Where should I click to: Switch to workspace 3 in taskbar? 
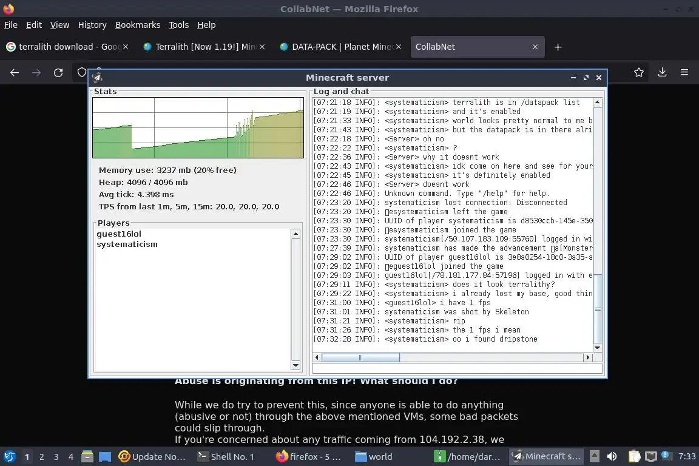pos(56,457)
